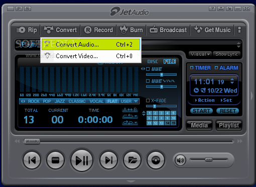Open the Burn disc tool

[x=132, y=30]
